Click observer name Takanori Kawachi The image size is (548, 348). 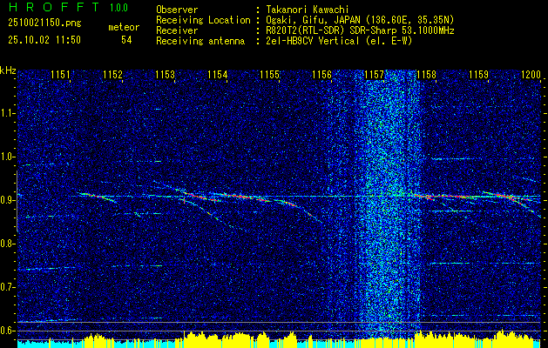coord(307,10)
